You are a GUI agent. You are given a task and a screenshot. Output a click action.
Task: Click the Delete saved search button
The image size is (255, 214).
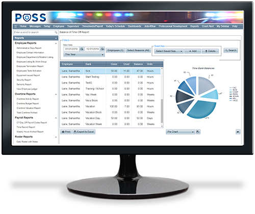click(x=210, y=51)
